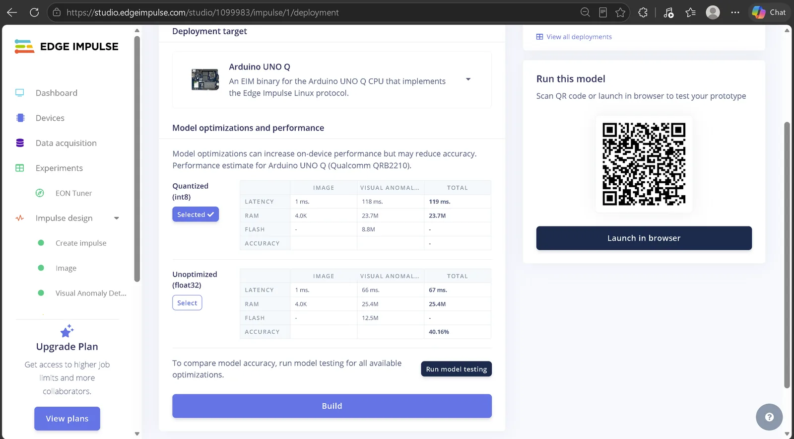794x439 pixels.
Task: Click the View plans button
Action: (67, 419)
